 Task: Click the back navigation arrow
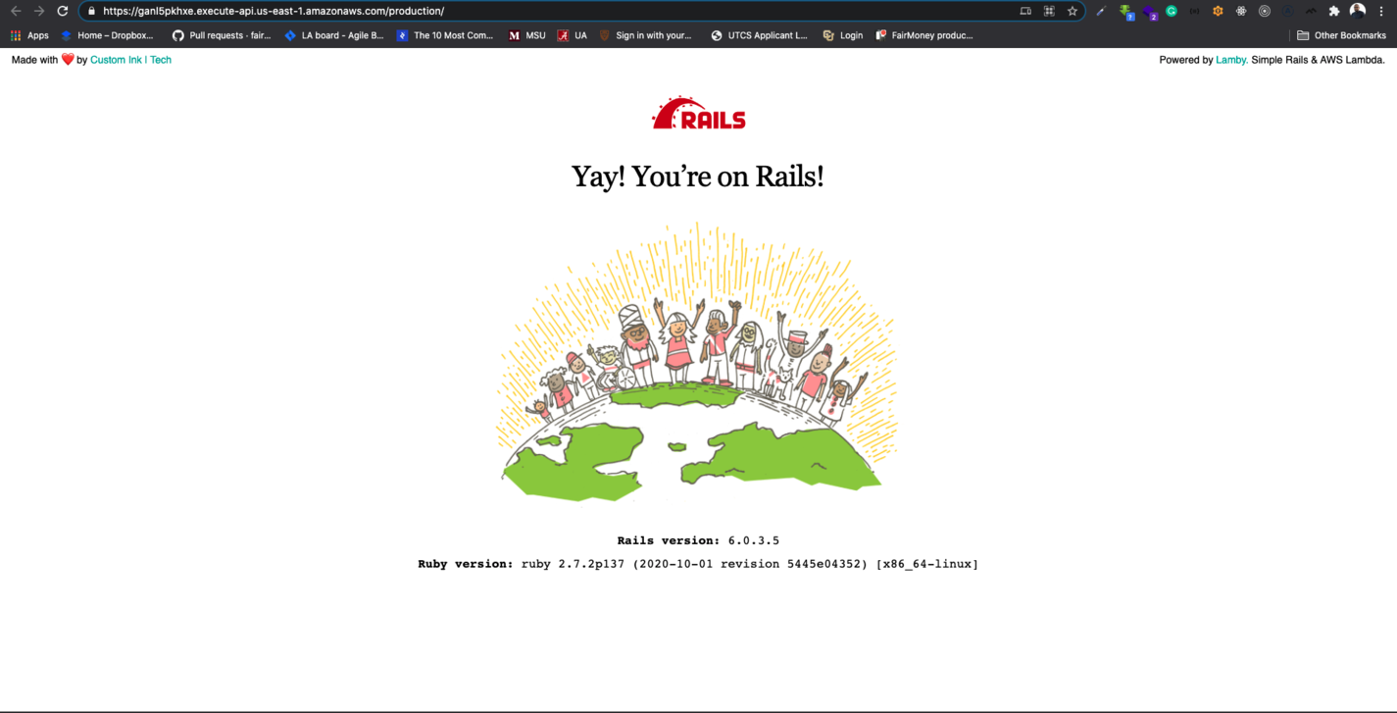pos(18,11)
